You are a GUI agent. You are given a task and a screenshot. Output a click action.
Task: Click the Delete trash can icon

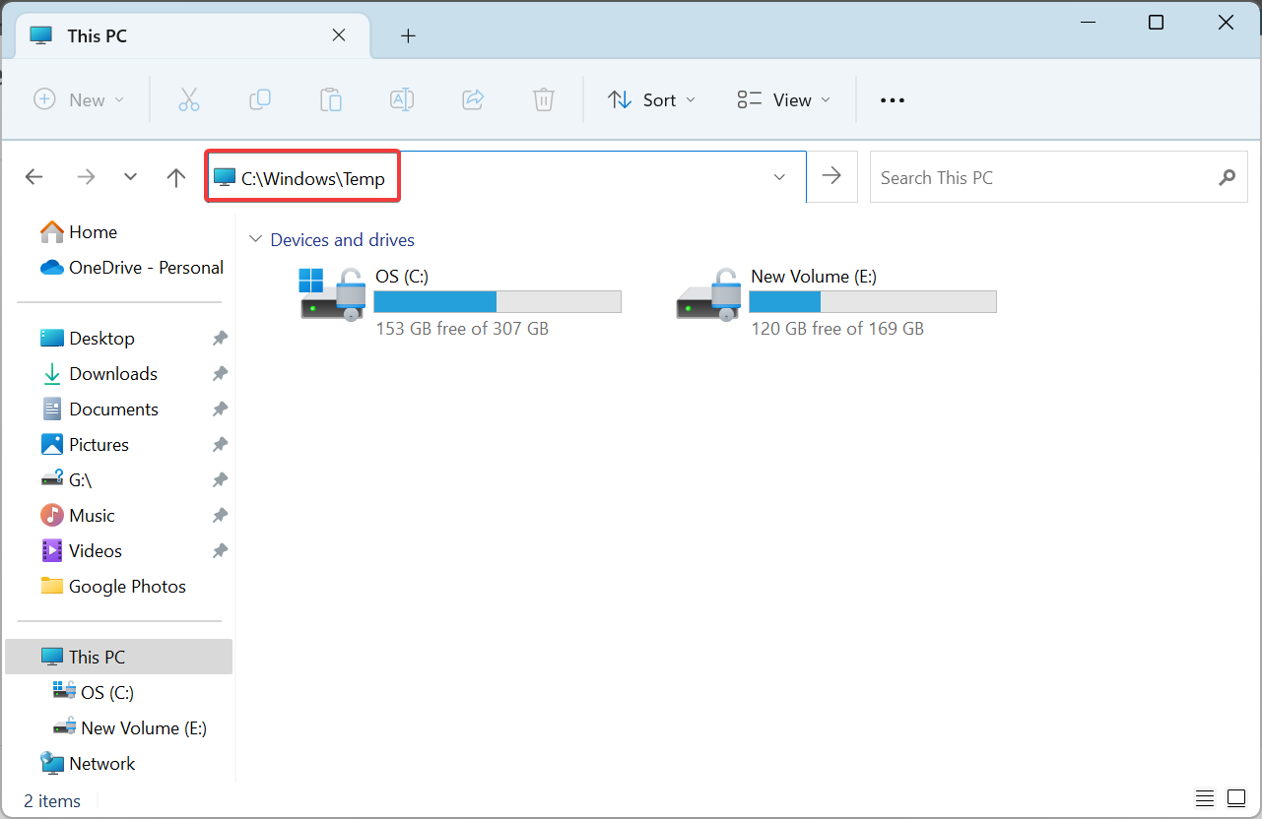tap(543, 99)
